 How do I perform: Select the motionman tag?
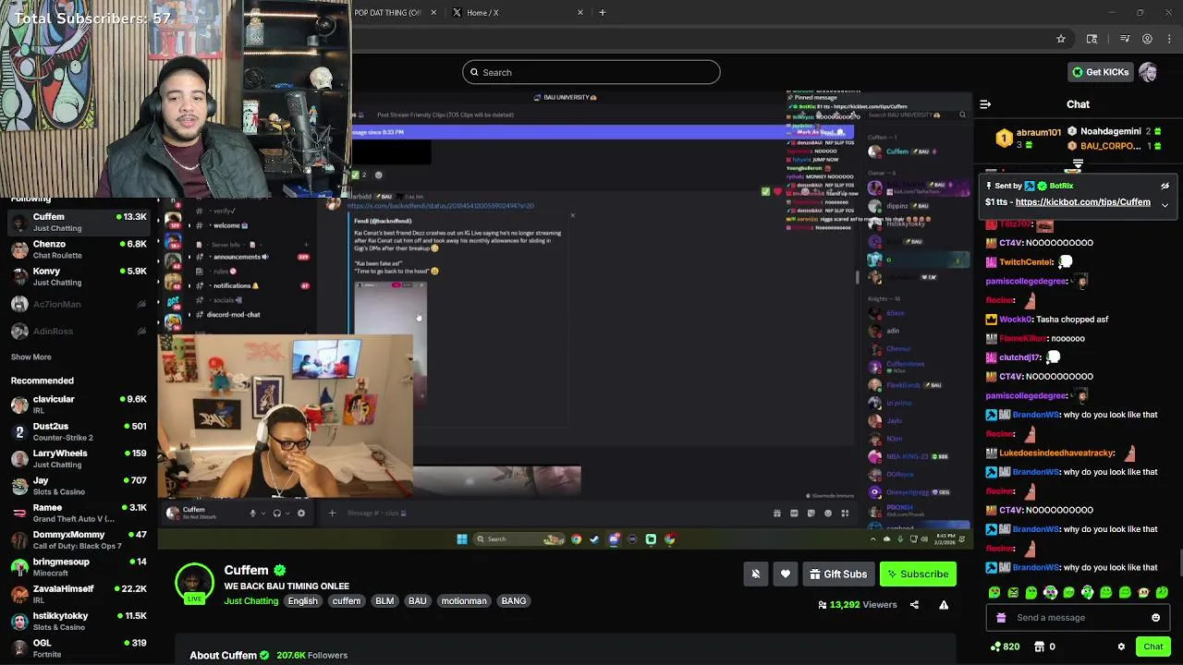464,601
